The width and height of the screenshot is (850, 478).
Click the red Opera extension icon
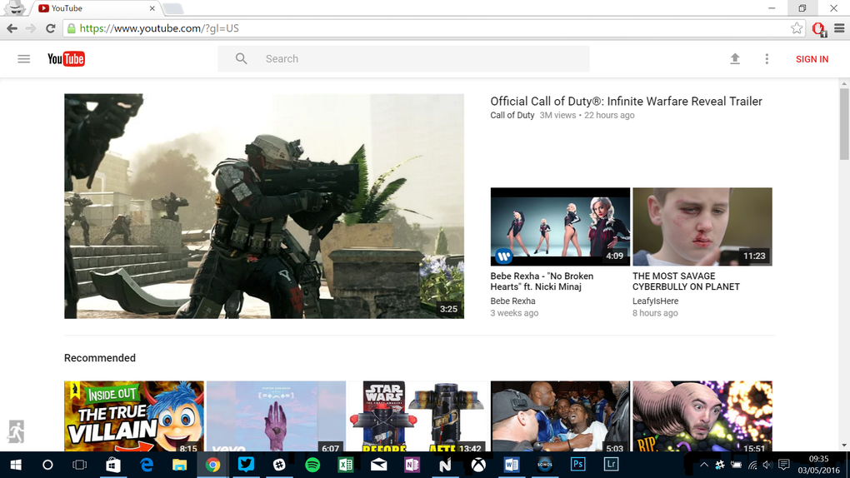[x=818, y=28]
